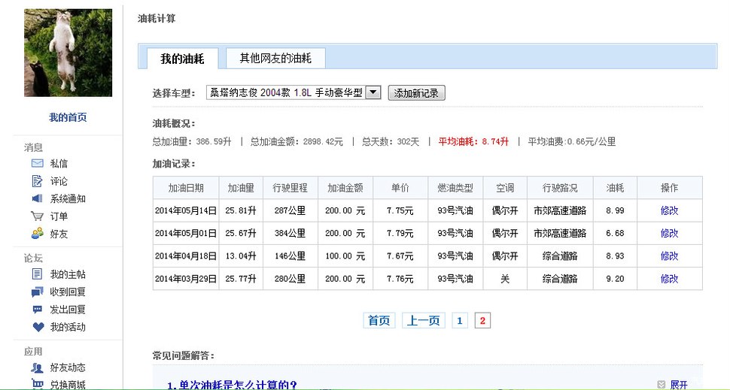Viewport: 730px width, 390px height.
Task: Select the 我的油耗 tab
Action: pyautogui.click(x=181, y=58)
